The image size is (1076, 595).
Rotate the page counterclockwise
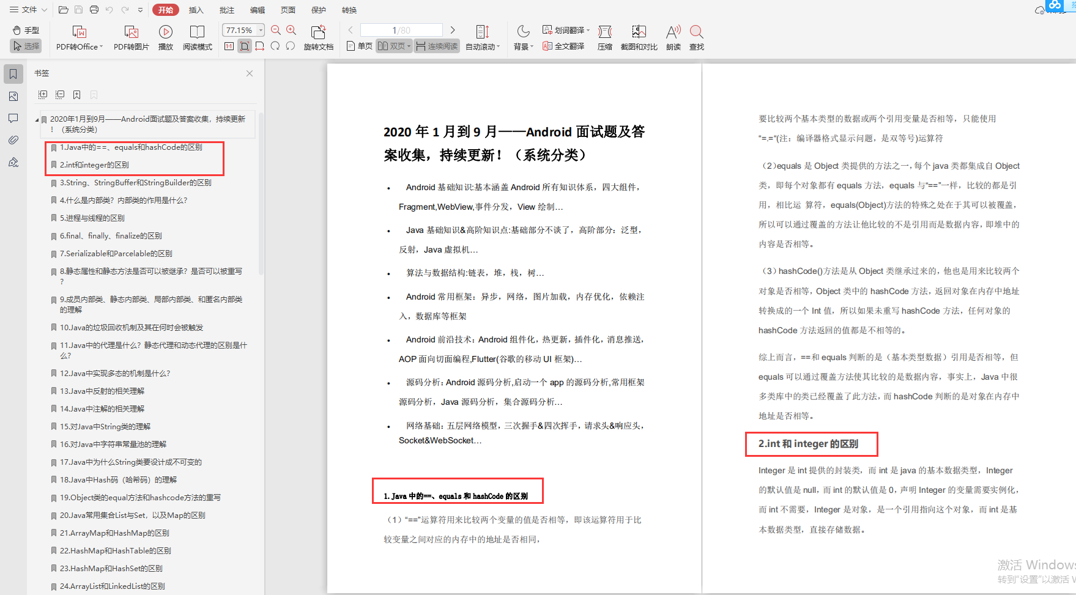(x=290, y=46)
